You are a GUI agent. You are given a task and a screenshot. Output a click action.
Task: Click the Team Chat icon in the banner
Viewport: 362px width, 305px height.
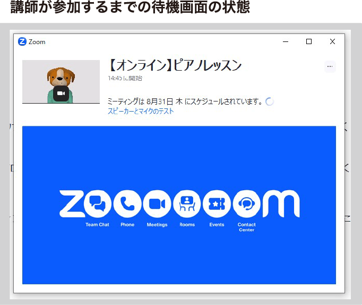[97, 204]
